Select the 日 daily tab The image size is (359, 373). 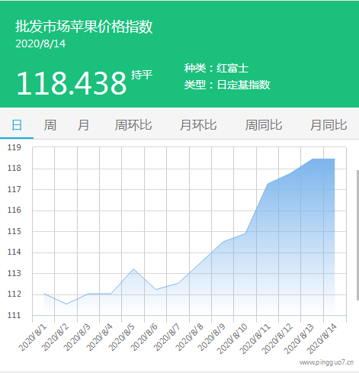17,125
